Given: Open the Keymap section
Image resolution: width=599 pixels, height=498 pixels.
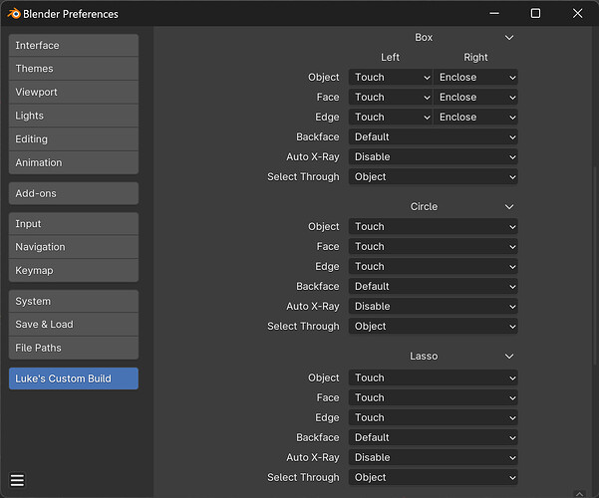Looking at the screenshot, I should pyautogui.click(x=74, y=270).
